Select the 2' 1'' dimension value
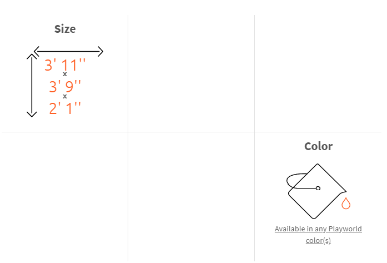Image resolution: width=387 pixels, height=263 pixels. [x=65, y=108]
